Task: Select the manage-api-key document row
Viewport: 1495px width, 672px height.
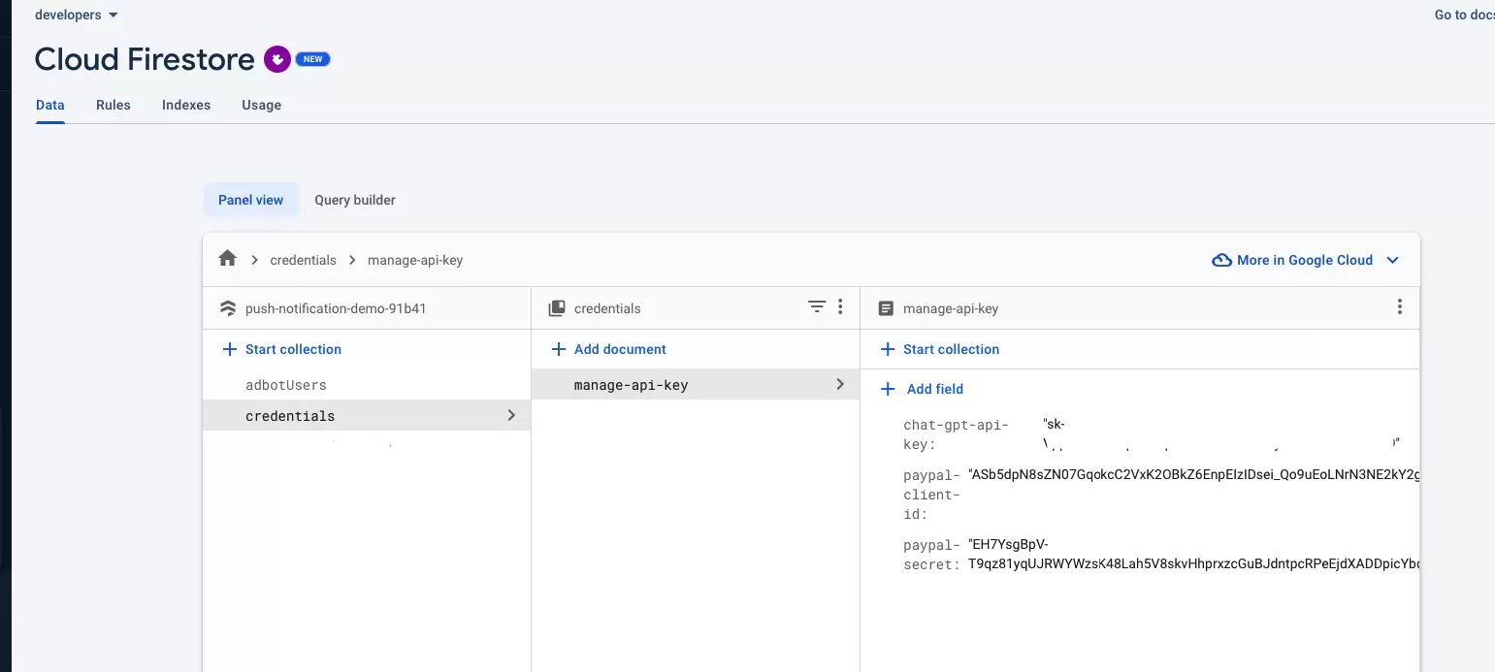Action: [696, 385]
